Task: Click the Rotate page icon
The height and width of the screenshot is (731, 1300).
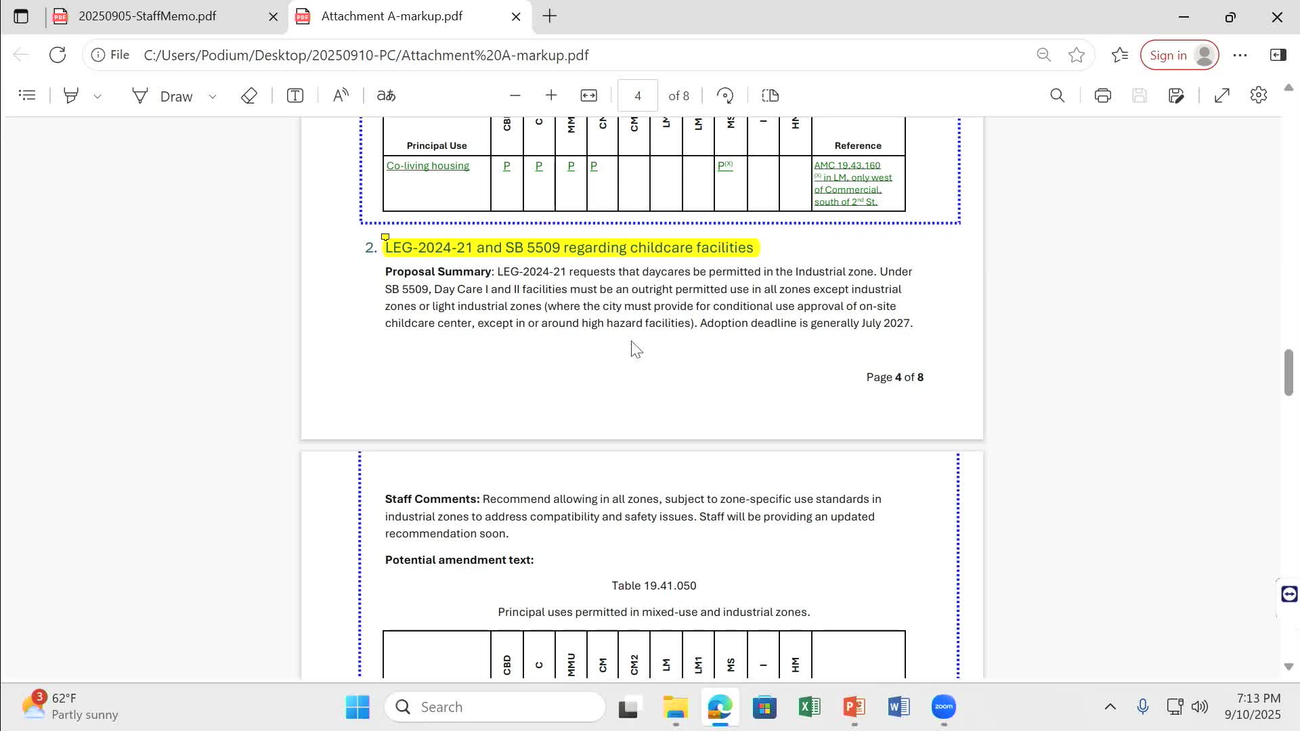Action: [x=725, y=95]
